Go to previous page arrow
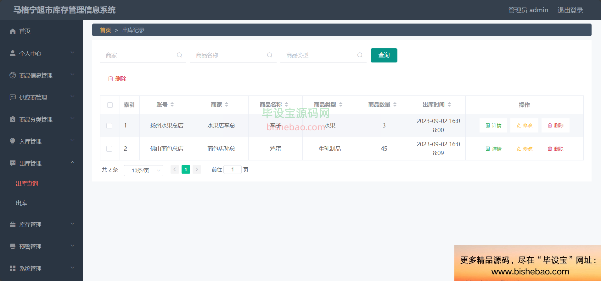601x281 pixels. 175,170
